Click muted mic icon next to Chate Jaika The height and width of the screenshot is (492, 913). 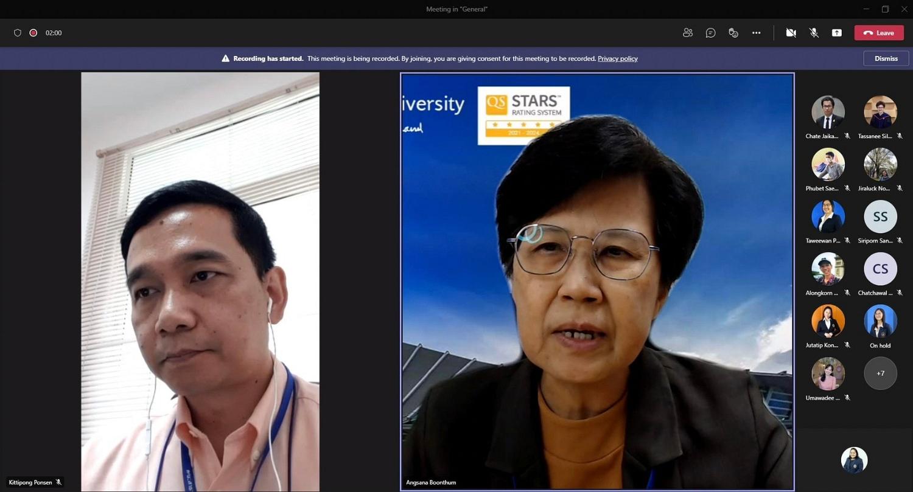847,136
